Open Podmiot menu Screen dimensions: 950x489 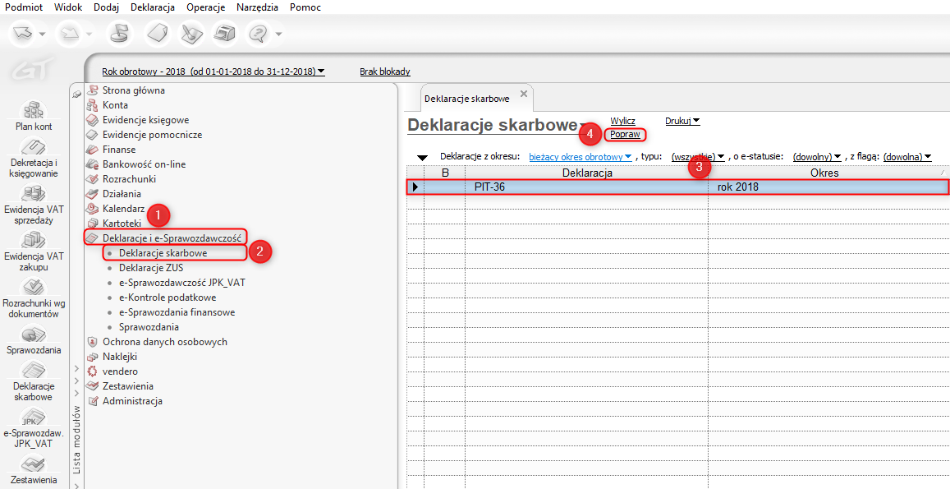[x=24, y=8]
